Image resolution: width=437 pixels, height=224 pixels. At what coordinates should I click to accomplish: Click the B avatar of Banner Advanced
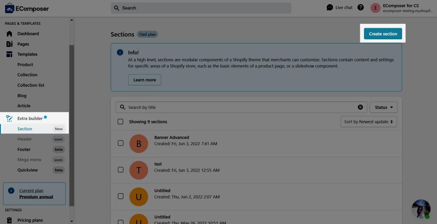coord(139,144)
